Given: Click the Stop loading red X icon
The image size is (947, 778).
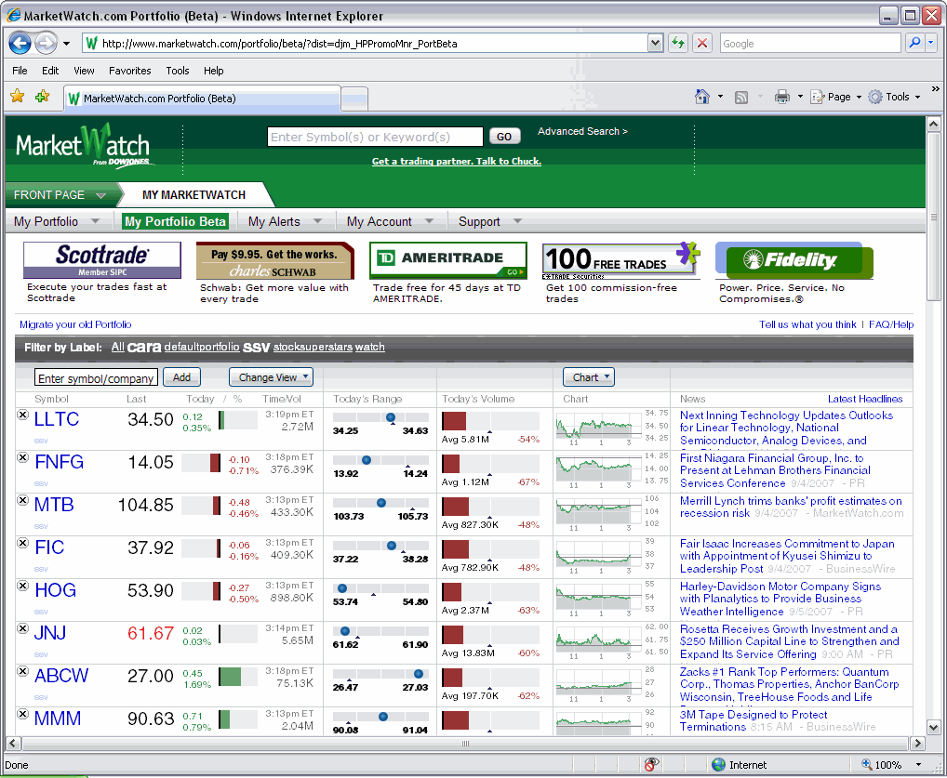Looking at the screenshot, I should pos(702,43).
